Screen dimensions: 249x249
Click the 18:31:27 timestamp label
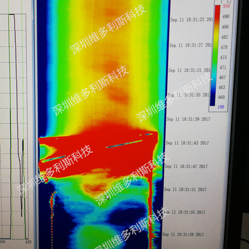point(190,45)
